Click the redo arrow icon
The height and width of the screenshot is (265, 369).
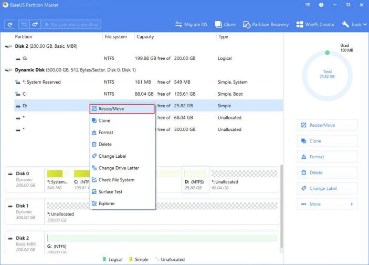(x=35, y=24)
